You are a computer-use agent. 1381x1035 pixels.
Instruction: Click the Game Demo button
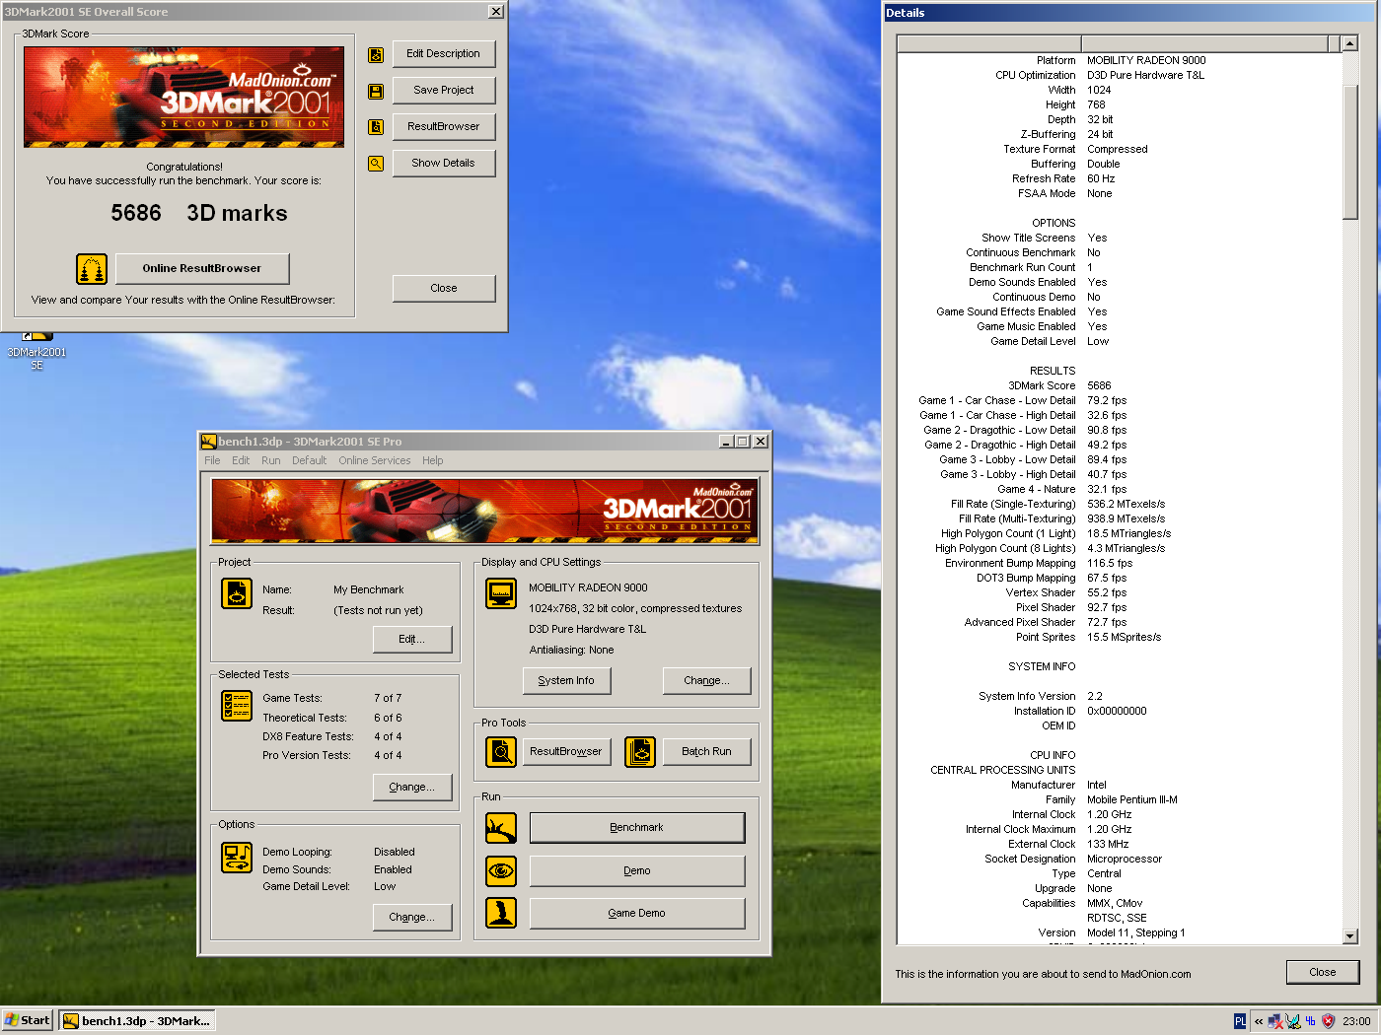coord(637,914)
